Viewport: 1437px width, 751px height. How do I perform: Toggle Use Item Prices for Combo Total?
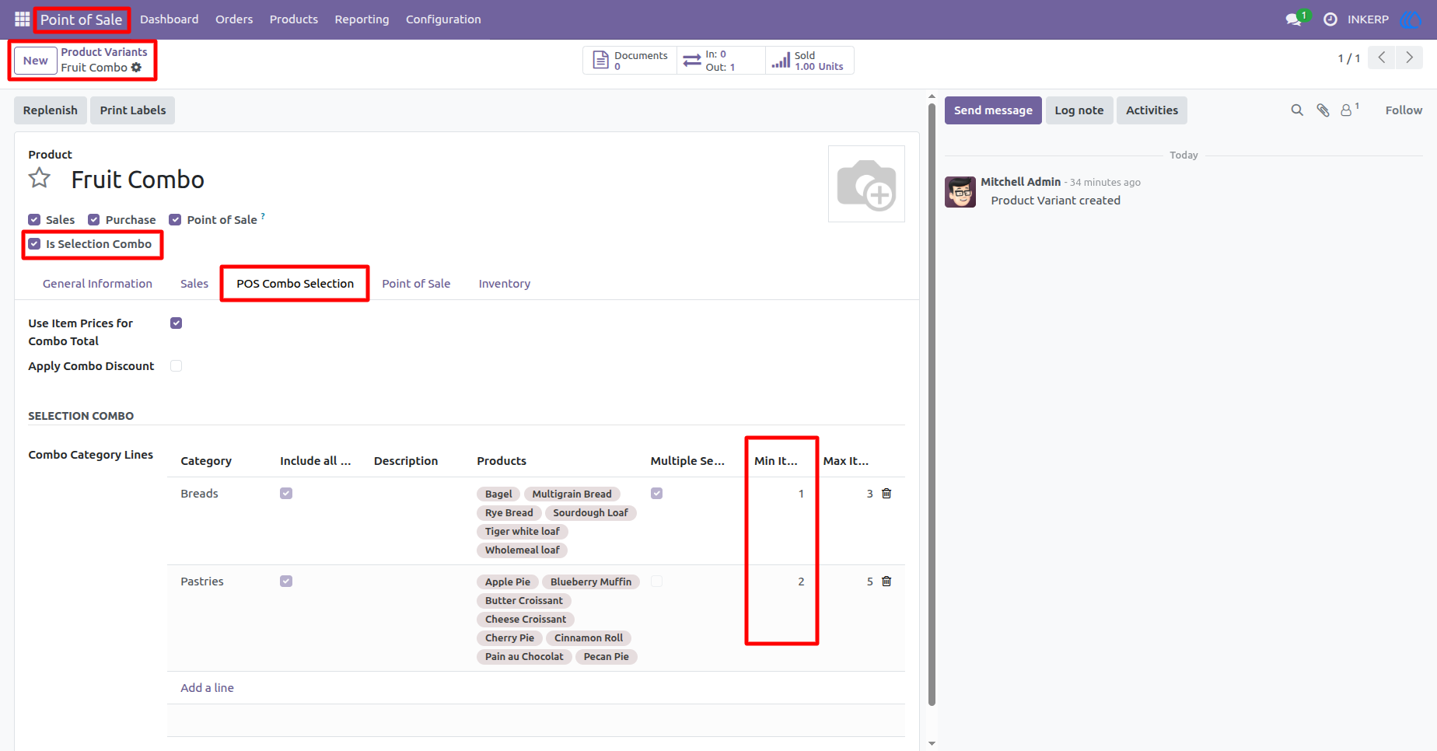[177, 323]
